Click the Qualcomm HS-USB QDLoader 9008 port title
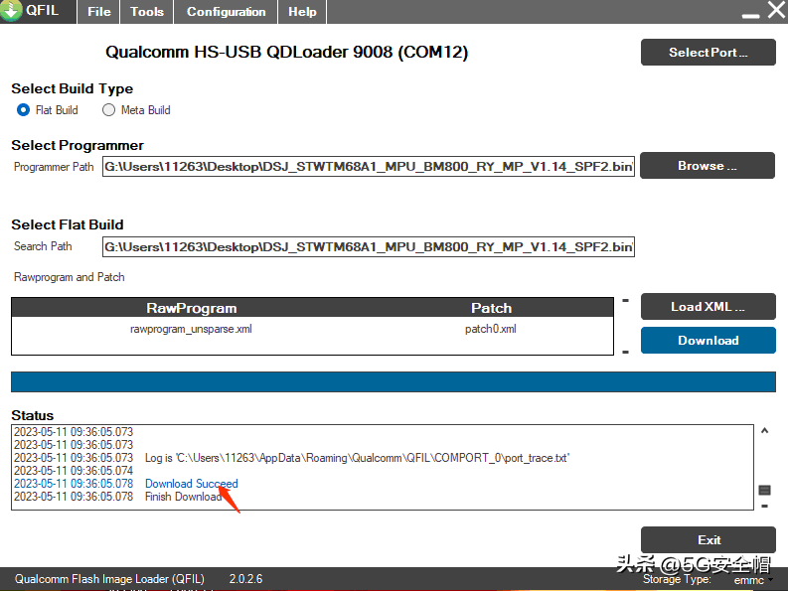 (286, 53)
